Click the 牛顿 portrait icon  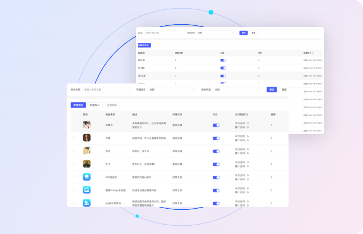coord(86,138)
